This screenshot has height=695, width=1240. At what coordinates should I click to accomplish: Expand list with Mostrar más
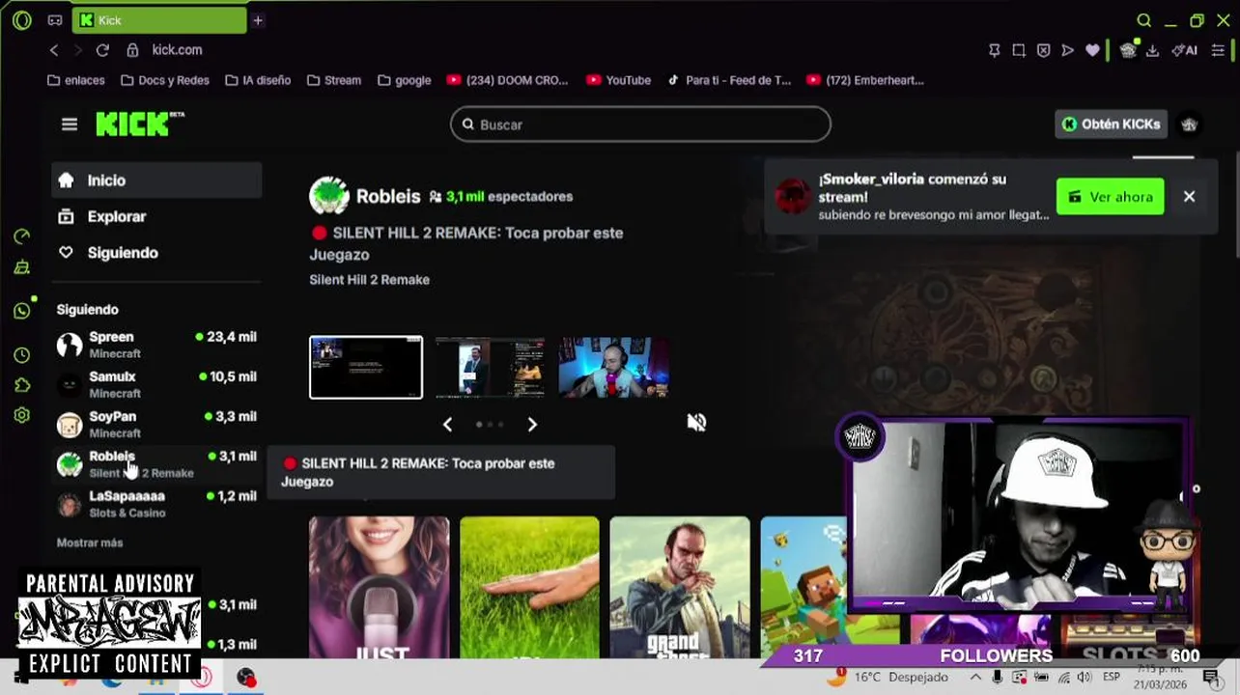click(x=90, y=542)
